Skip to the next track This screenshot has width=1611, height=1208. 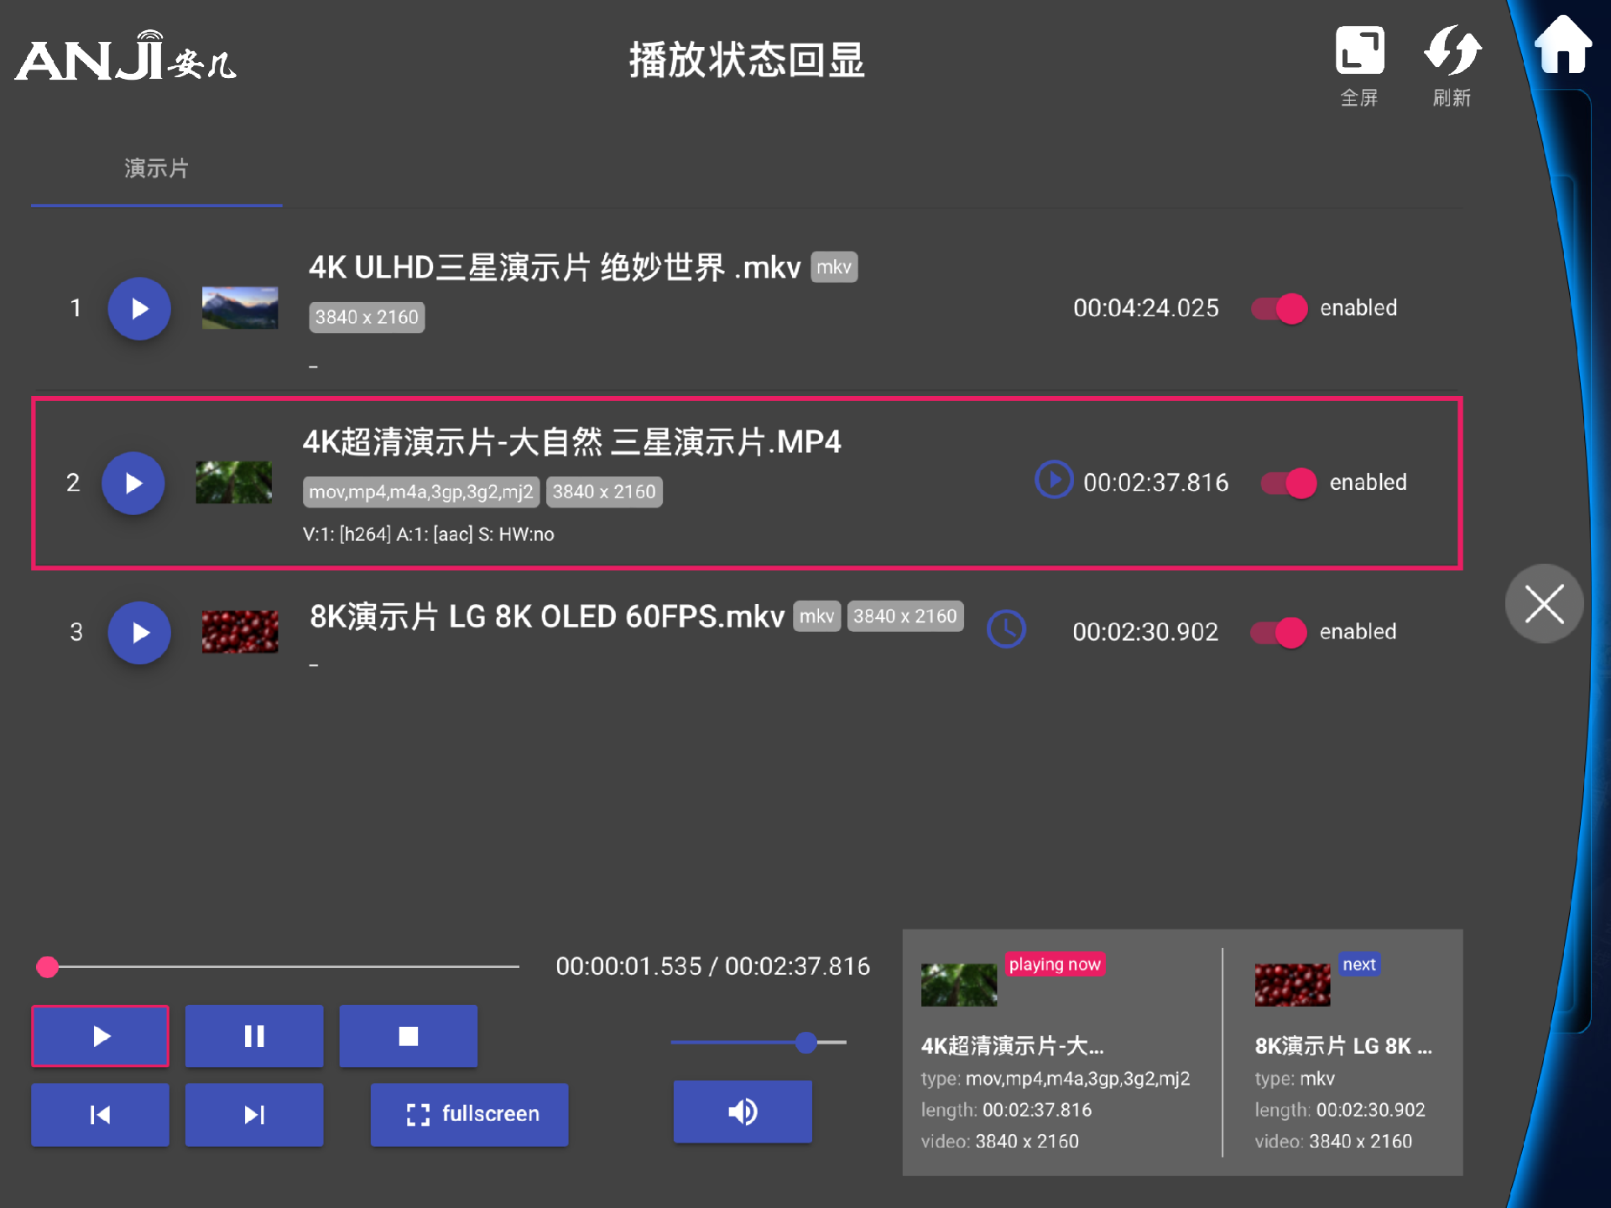[253, 1114]
